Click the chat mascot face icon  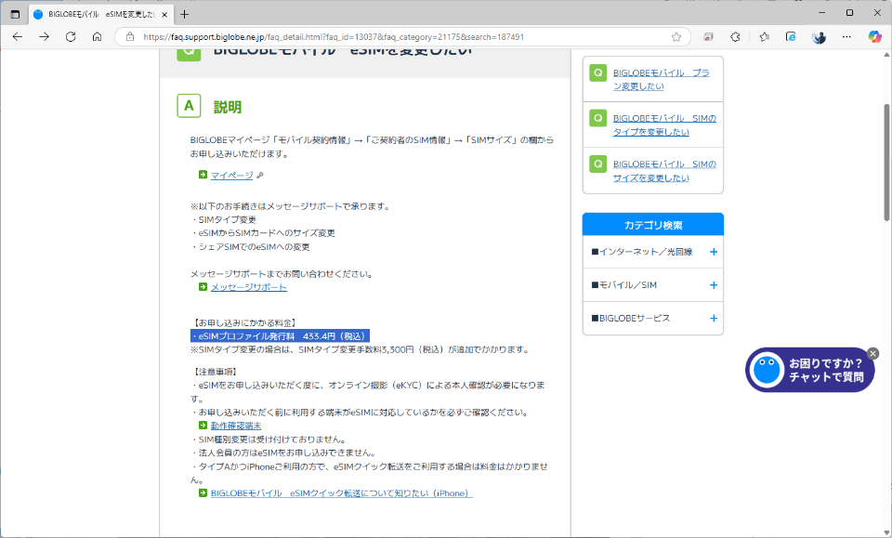point(767,370)
